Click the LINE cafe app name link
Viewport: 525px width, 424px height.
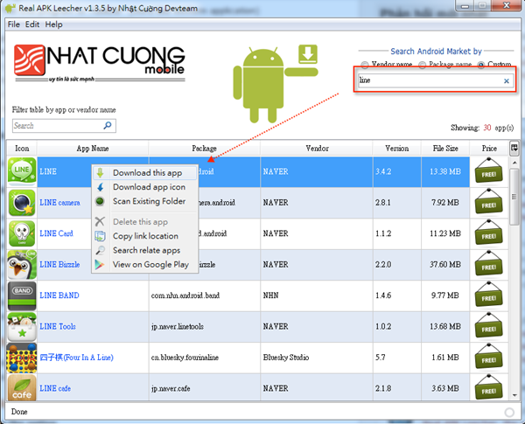coord(55,388)
